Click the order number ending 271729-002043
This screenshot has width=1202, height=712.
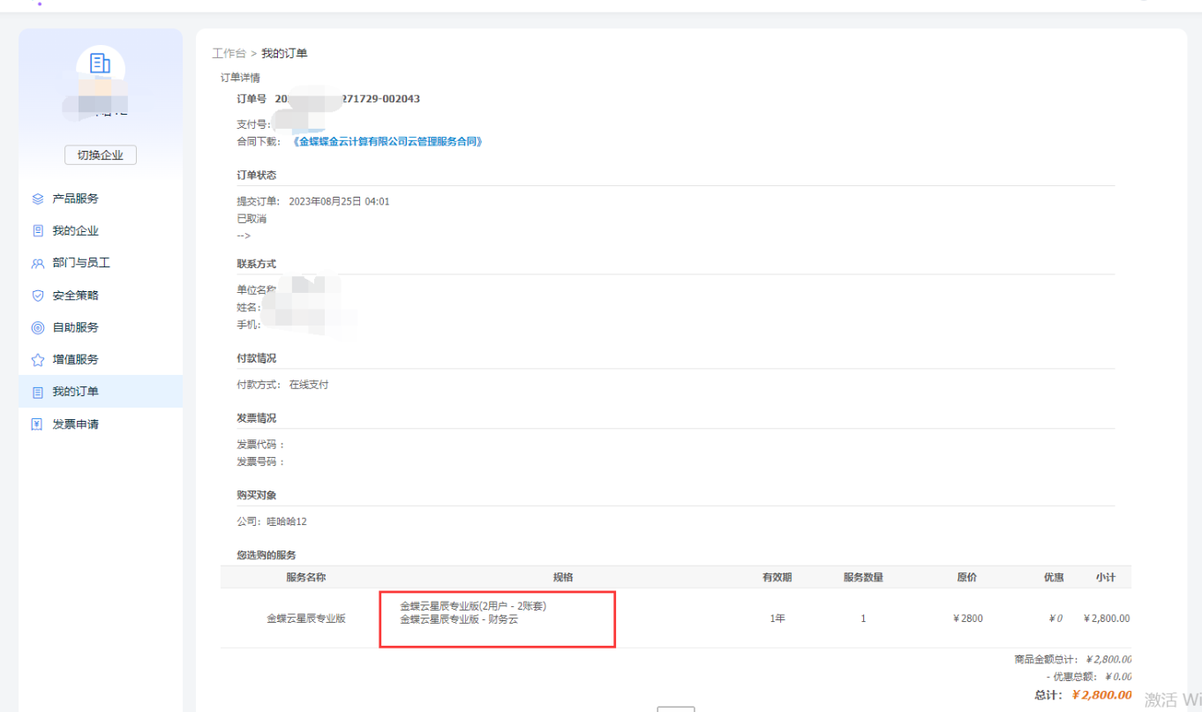(x=348, y=99)
